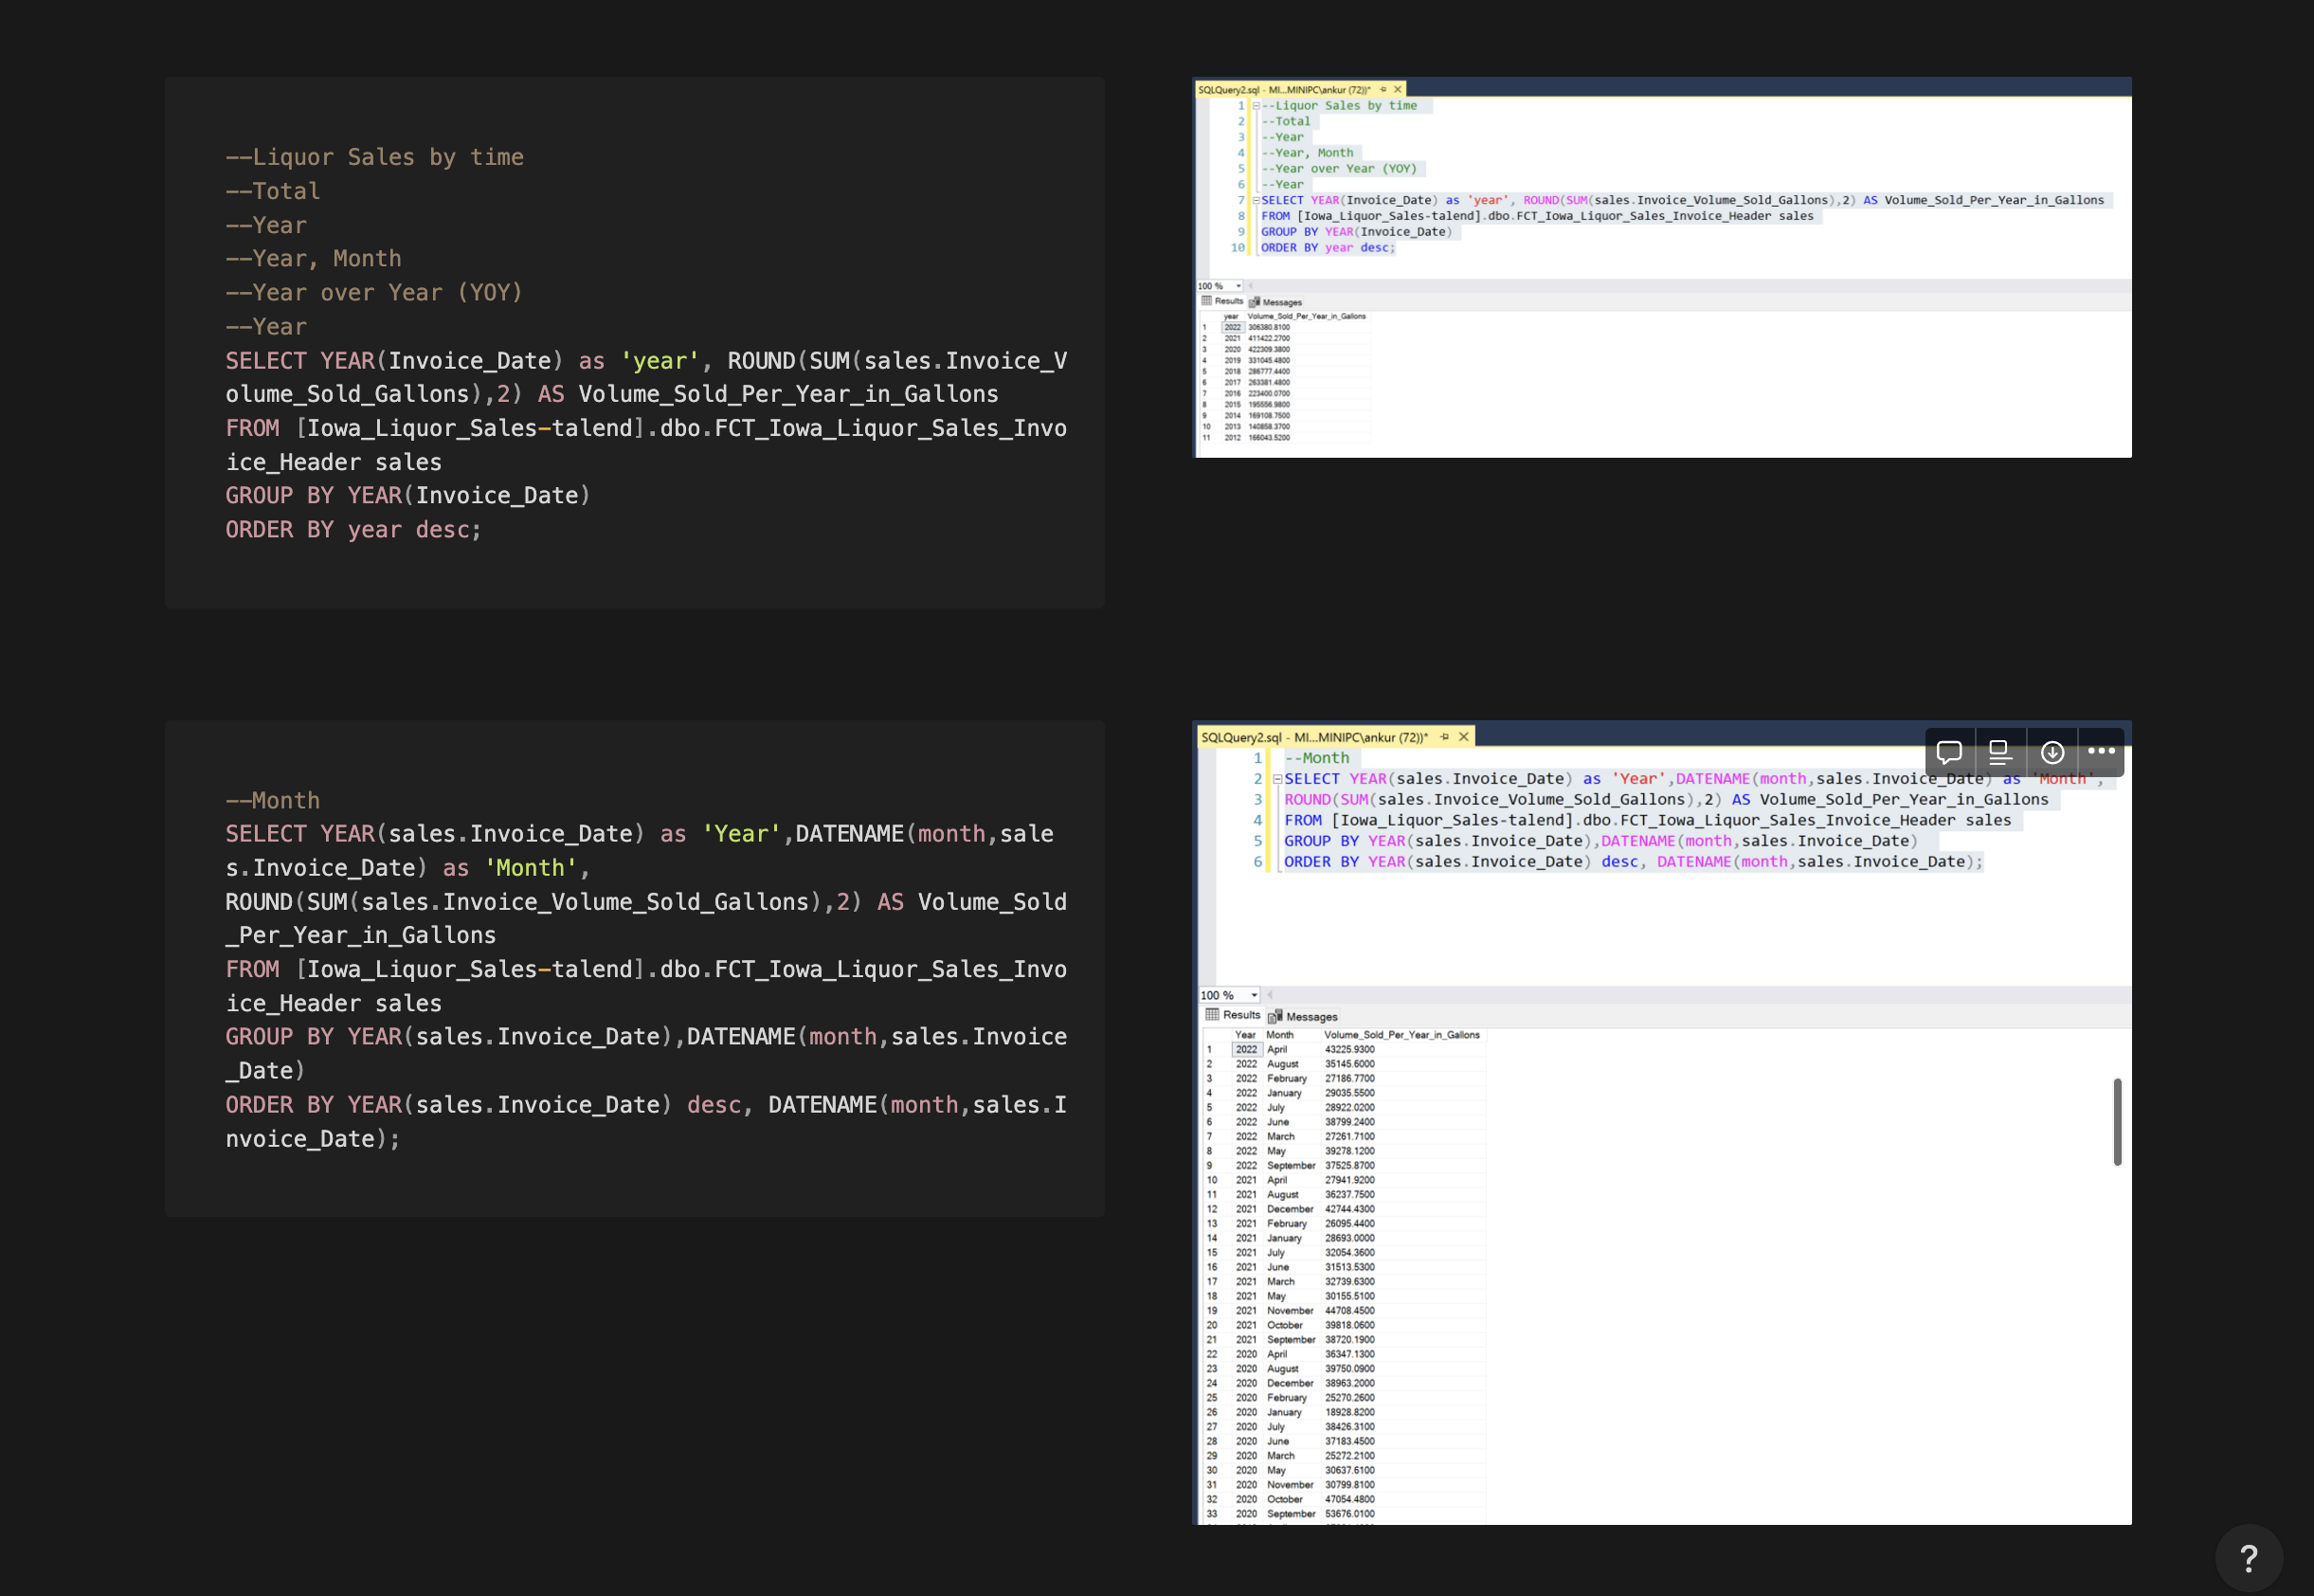Download the image using the download icon
Screen dimensions: 2314x1596
coord(2052,752)
